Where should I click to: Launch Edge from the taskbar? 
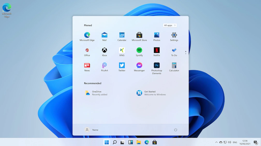coord(146,142)
